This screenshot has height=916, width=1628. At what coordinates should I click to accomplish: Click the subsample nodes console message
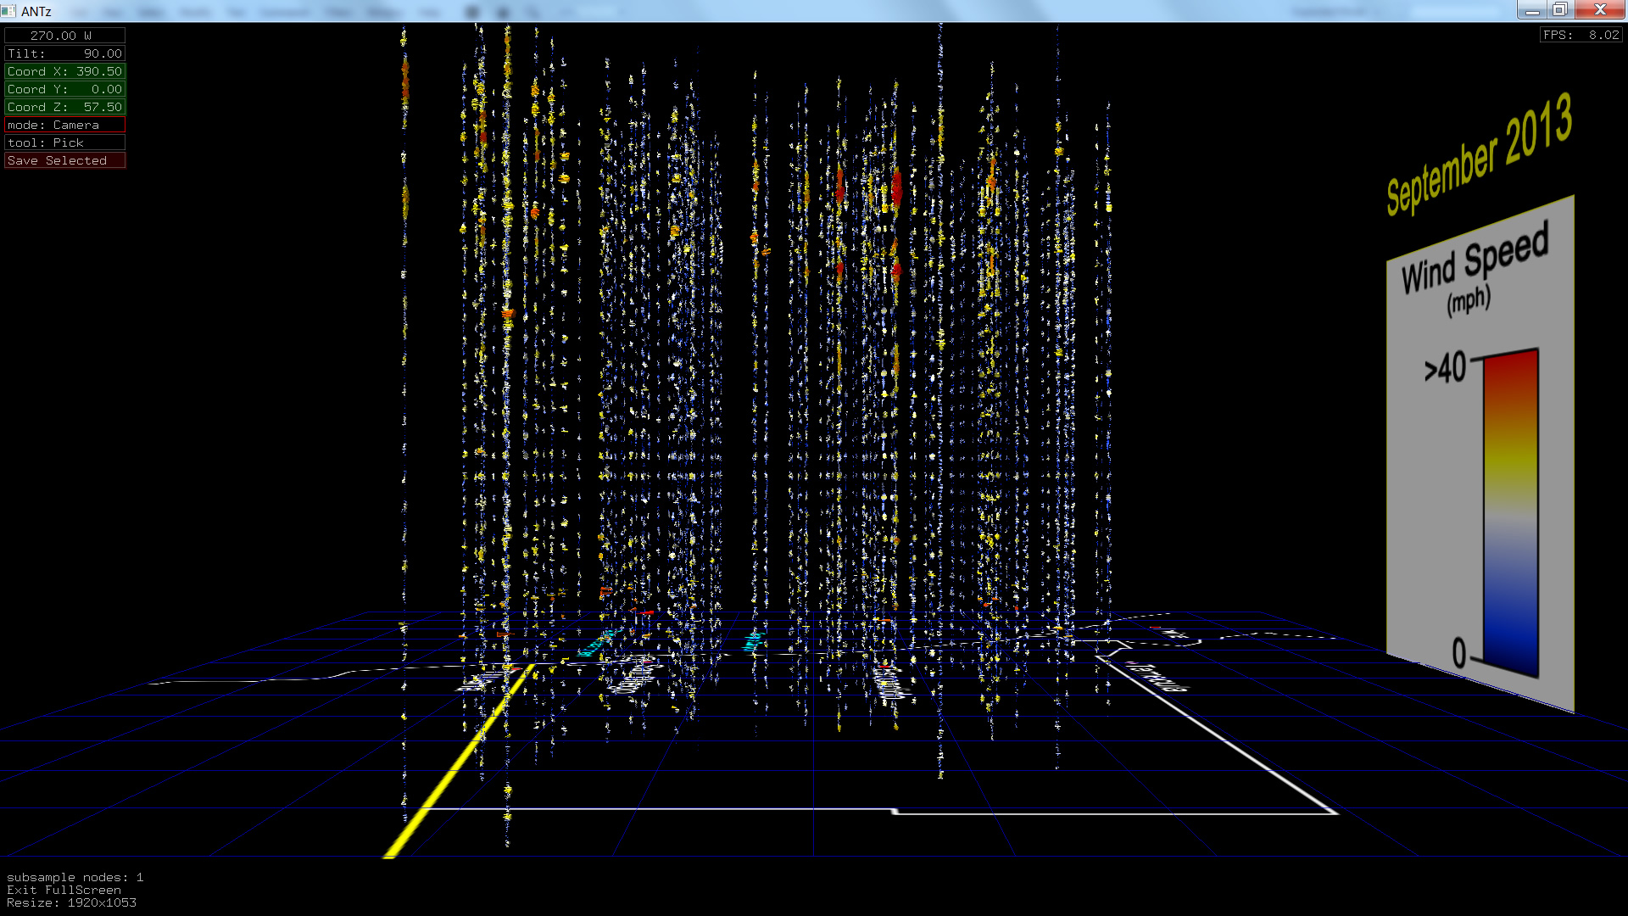(x=75, y=877)
